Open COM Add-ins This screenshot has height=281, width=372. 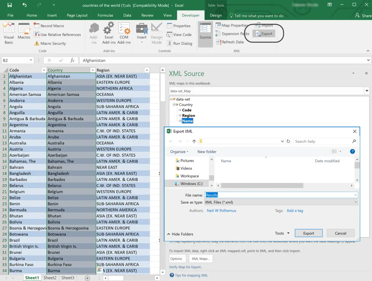coord(124,33)
